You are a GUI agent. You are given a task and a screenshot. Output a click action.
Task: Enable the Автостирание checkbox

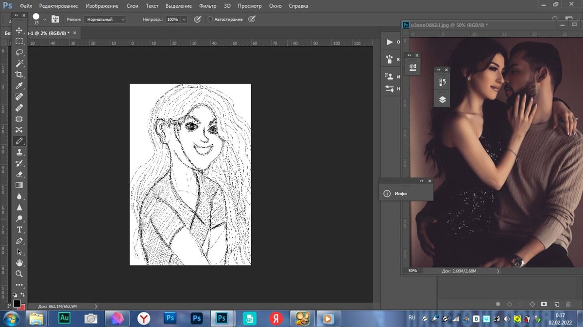(210, 19)
